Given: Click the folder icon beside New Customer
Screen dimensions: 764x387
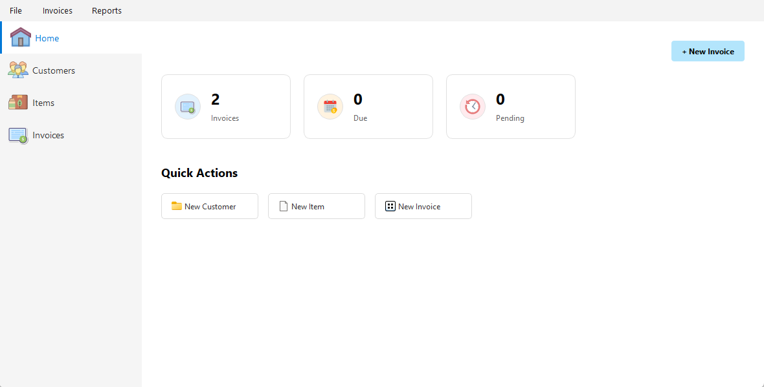Looking at the screenshot, I should click(x=176, y=205).
